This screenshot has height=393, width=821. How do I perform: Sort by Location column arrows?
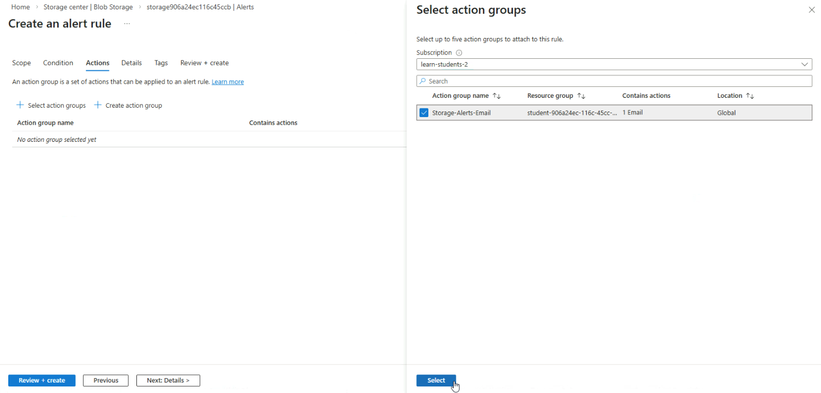[x=750, y=96]
